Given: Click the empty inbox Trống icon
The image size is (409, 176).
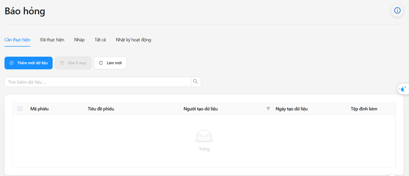Looking at the screenshot, I should tap(204, 136).
